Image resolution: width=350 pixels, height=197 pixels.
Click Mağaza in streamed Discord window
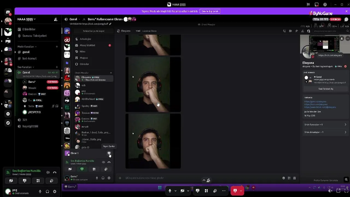point(94,58)
